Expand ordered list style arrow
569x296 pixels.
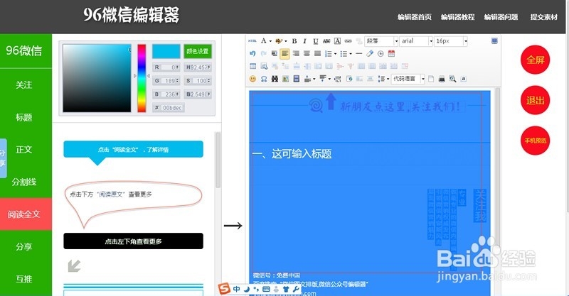(335, 54)
